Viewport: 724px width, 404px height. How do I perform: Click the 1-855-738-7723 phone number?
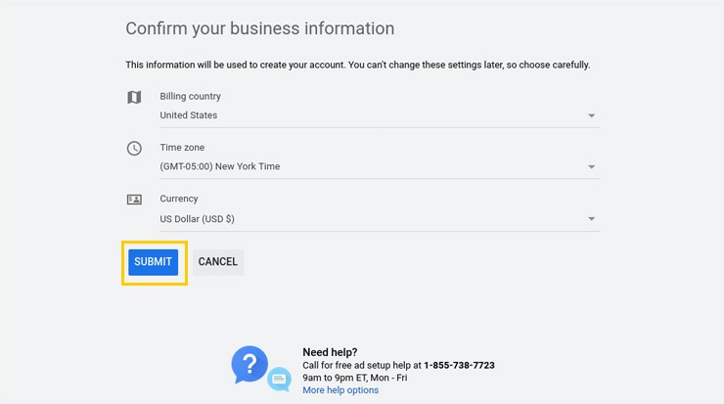coord(459,365)
